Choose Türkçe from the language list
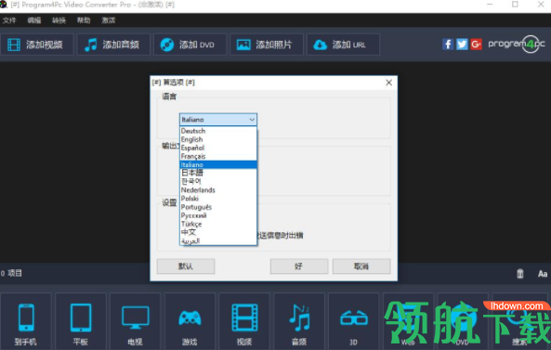This screenshot has width=551, height=350. click(x=218, y=224)
